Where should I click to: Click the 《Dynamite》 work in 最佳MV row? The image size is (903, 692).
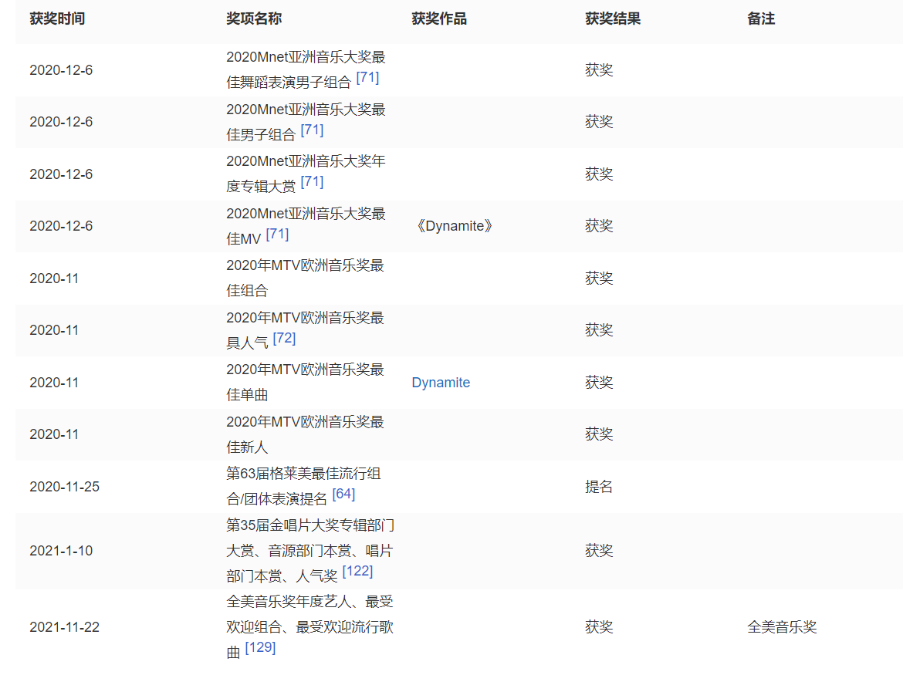(x=454, y=226)
